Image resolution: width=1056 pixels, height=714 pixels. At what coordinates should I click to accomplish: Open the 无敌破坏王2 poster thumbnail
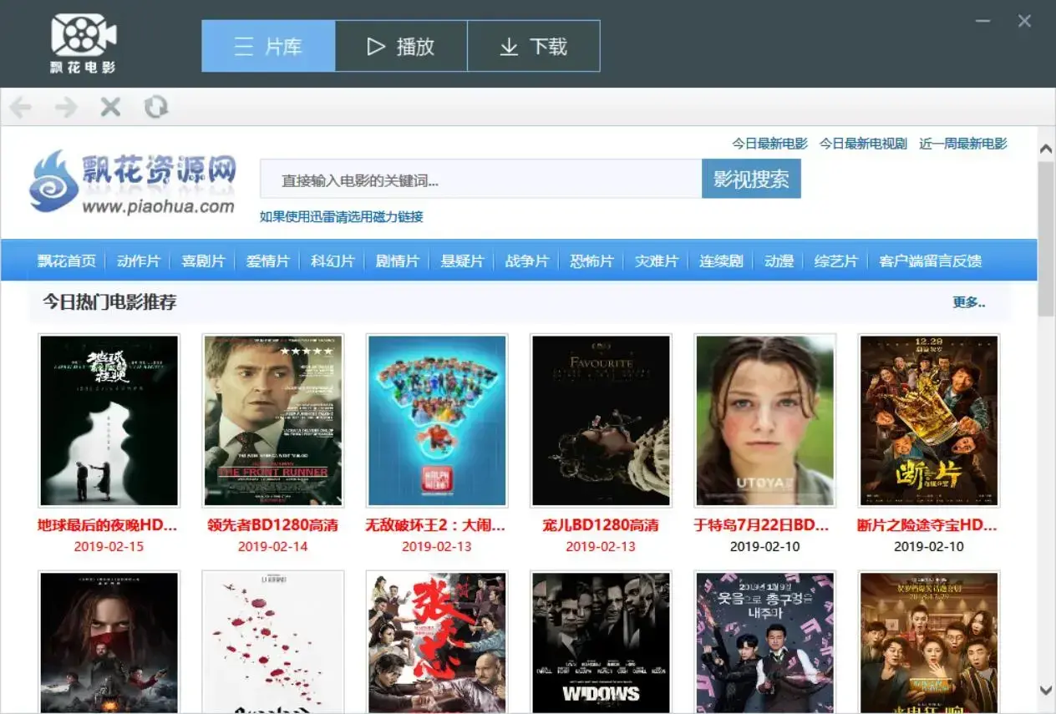coord(437,421)
